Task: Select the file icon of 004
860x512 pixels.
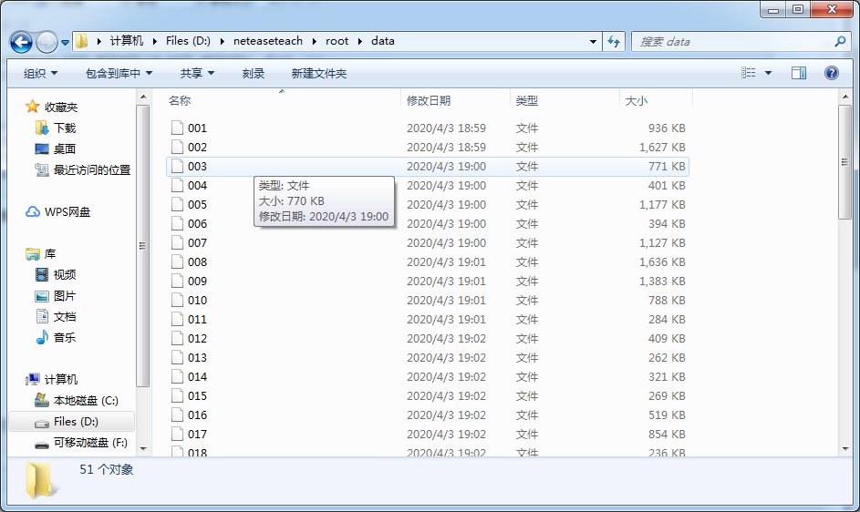Action: pyautogui.click(x=177, y=185)
